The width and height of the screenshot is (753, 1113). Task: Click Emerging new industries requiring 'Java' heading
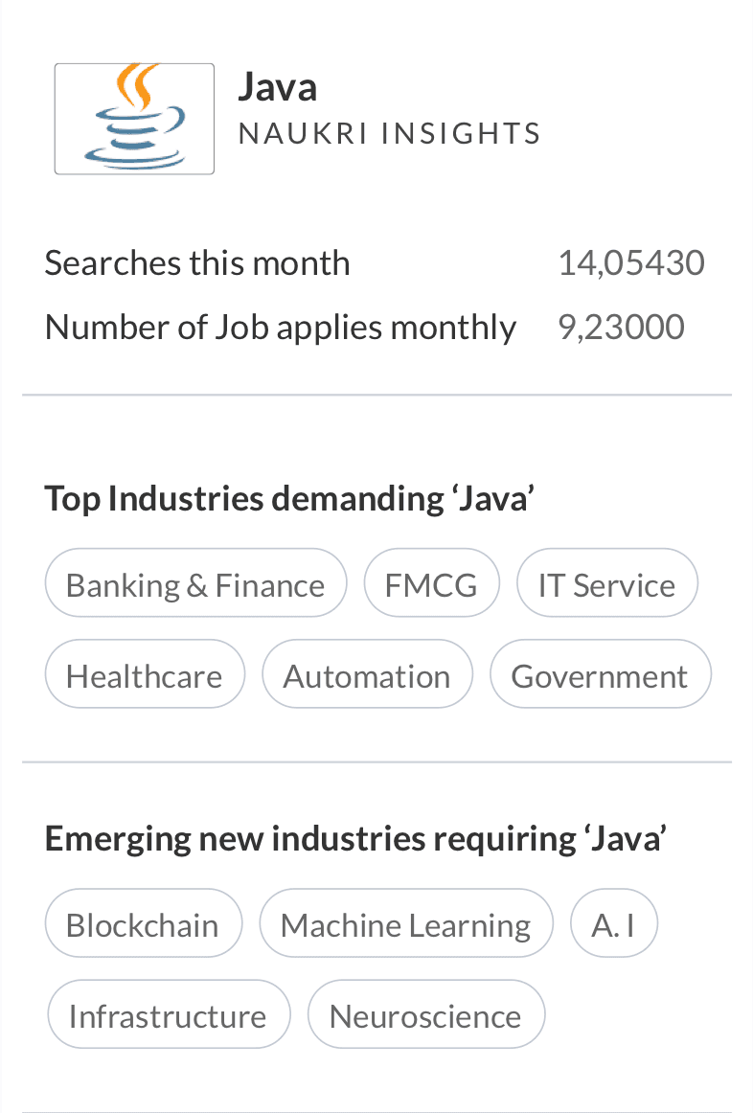pyautogui.click(x=355, y=838)
